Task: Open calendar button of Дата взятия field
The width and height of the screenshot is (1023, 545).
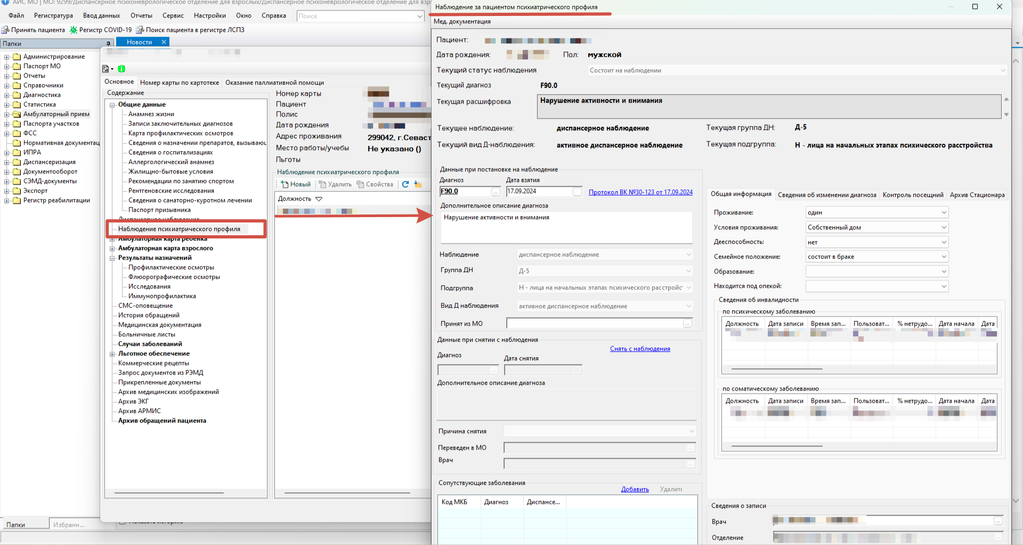Action: [577, 192]
